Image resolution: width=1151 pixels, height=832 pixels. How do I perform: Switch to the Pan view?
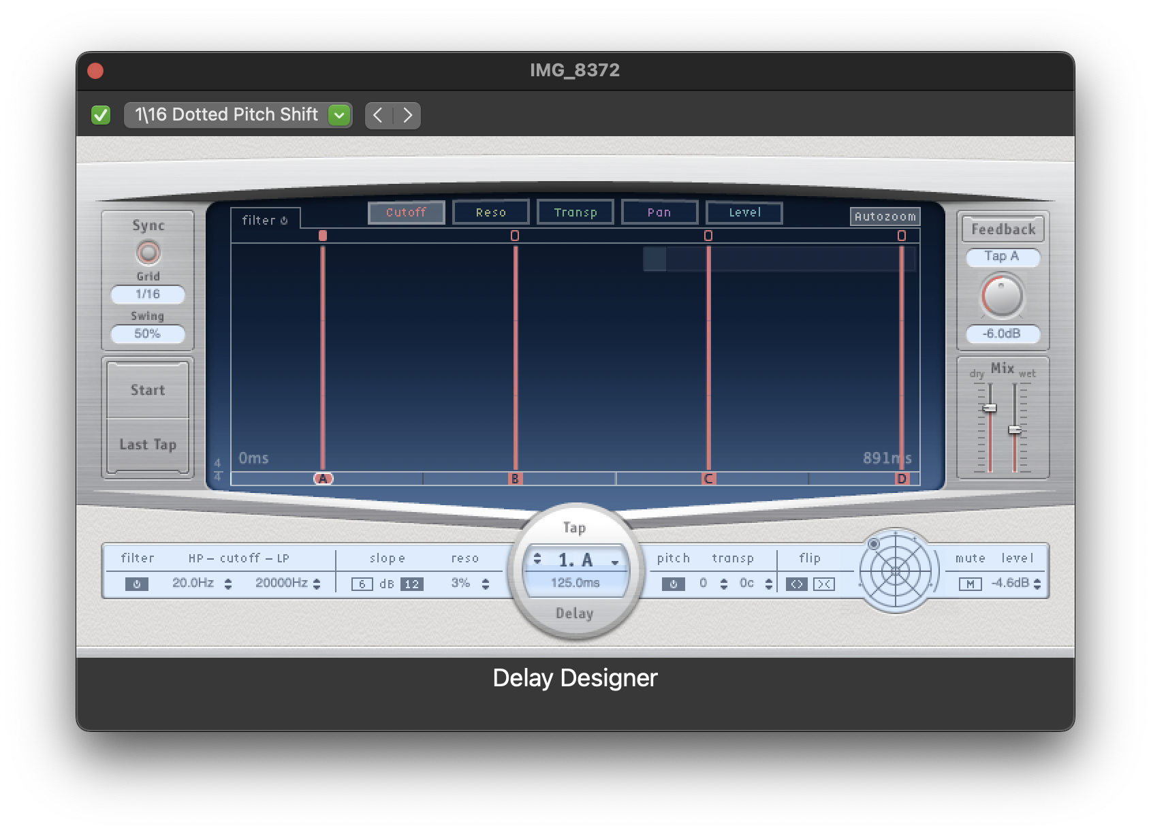(x=659, y=212)
